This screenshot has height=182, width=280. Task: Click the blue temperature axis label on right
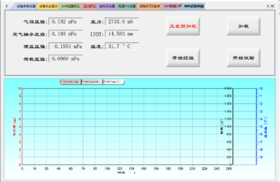[x=266, y=127]
